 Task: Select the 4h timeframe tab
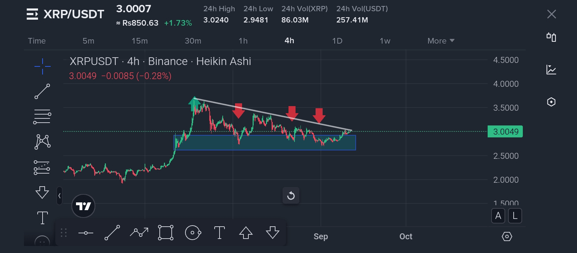point(289,41)
